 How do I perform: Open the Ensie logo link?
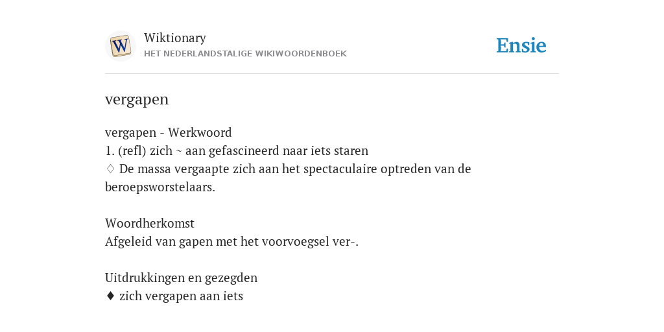[521, 45]
